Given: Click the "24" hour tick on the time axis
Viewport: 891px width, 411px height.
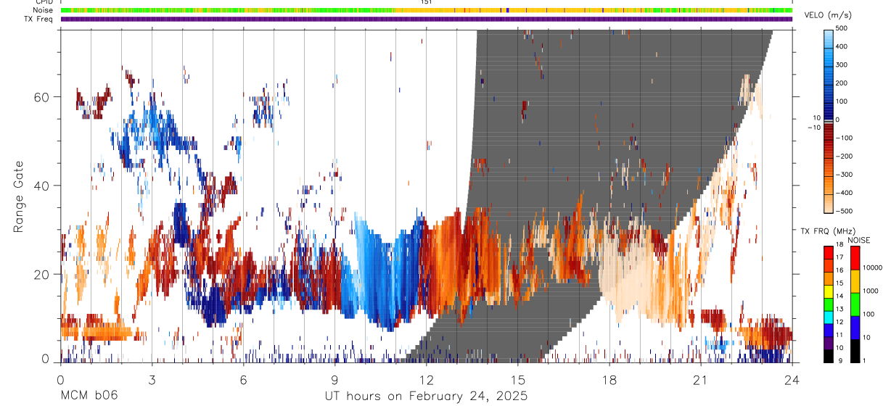Looking at the screenshot, I should coord(792,379).
